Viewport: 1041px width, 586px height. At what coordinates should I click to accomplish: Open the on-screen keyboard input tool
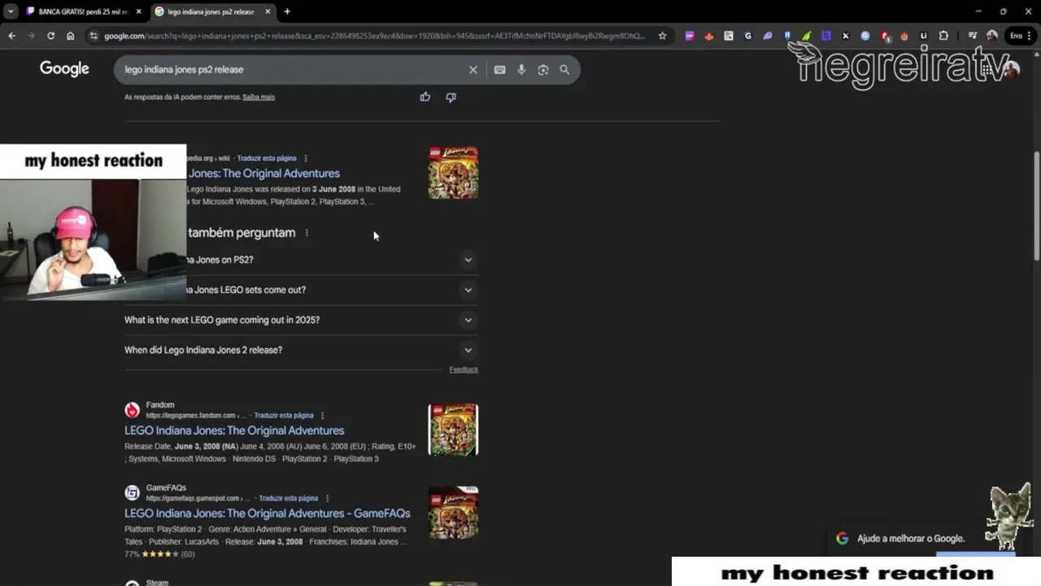coord(499,70)
